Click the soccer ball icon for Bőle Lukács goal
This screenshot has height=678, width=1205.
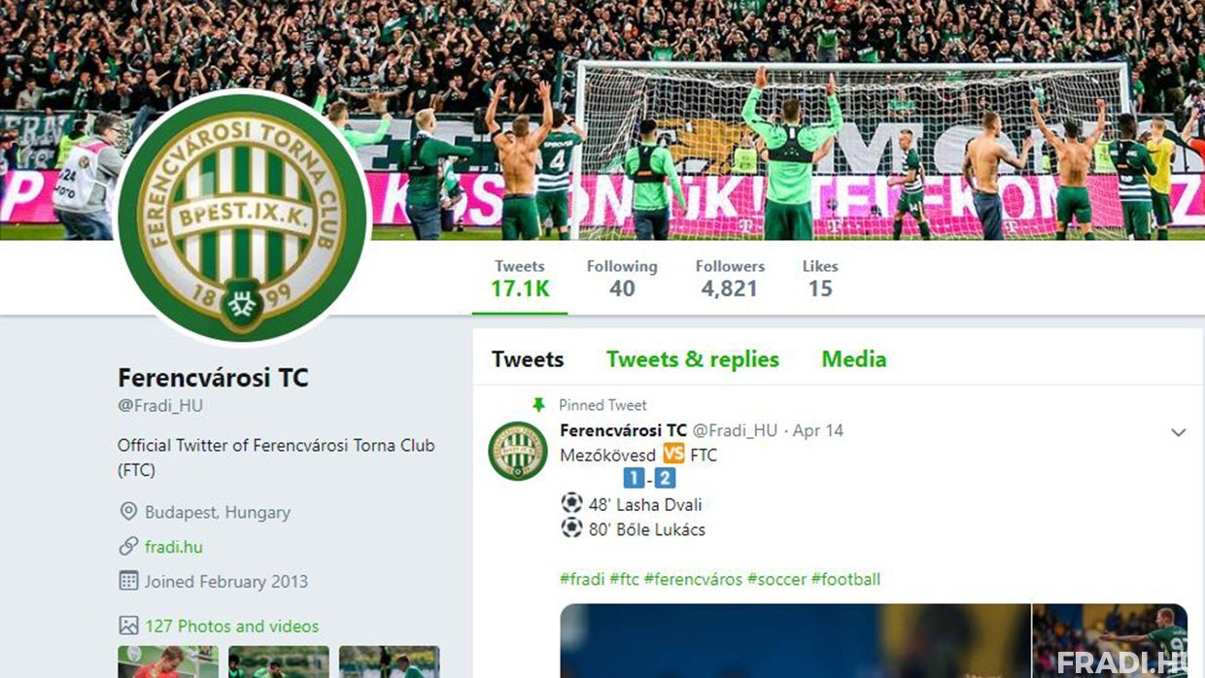point(571,528)
